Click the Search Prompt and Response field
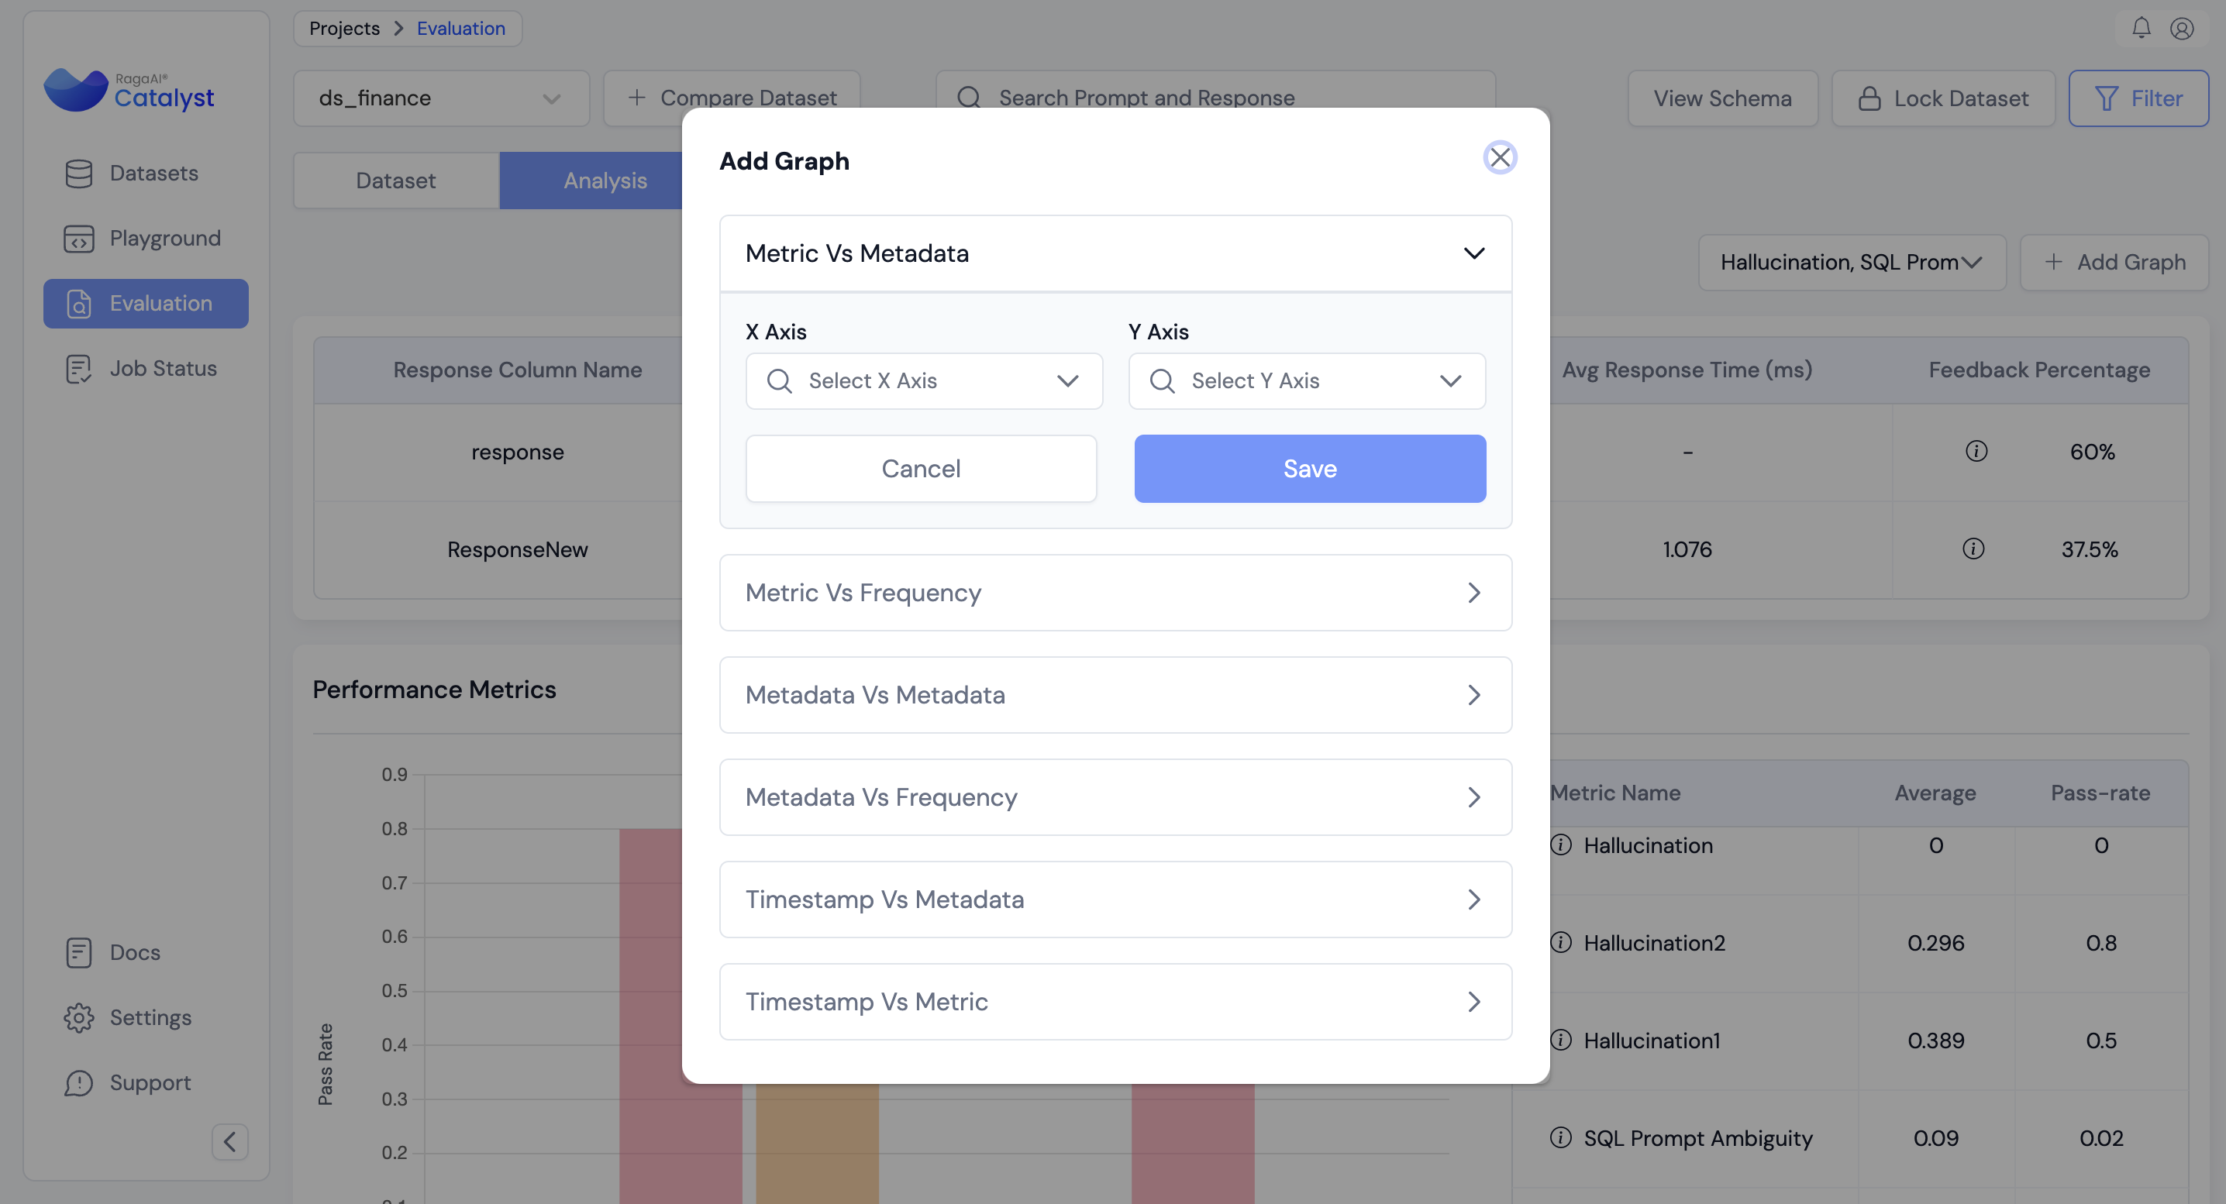Screen dimensions: 2226x1204 coord(1214,98)
